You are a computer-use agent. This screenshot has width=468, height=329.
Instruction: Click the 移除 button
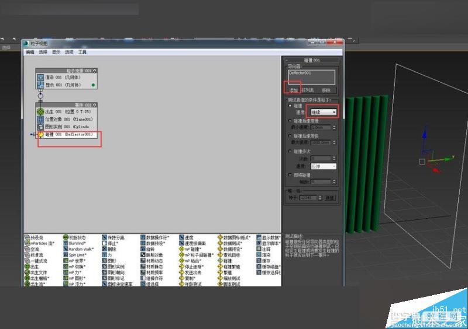coord(326,90)
